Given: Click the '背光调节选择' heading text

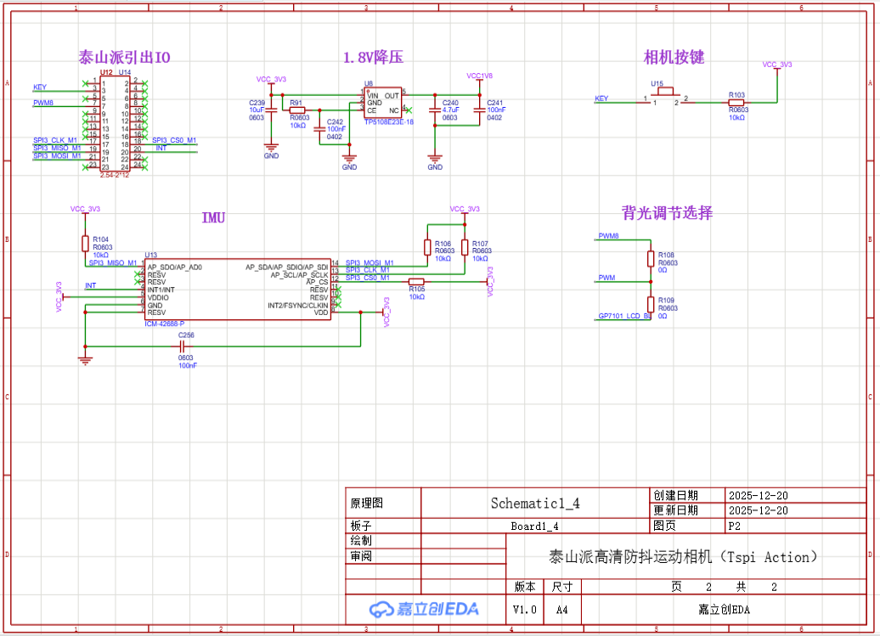Looking at the screenshot, I should click(667, 213).
